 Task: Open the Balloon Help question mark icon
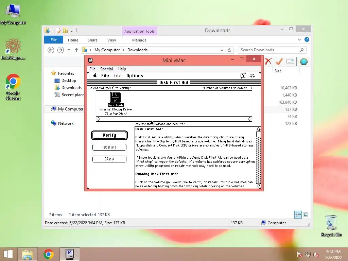click(243, 76)
